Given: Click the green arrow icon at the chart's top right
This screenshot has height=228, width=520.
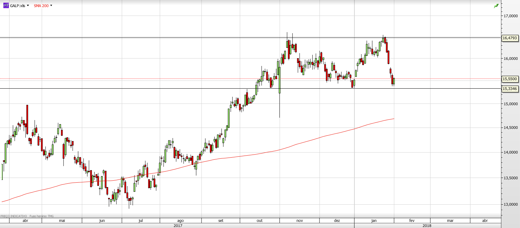Looking at the screenshot, I should [x=496, y=6].
